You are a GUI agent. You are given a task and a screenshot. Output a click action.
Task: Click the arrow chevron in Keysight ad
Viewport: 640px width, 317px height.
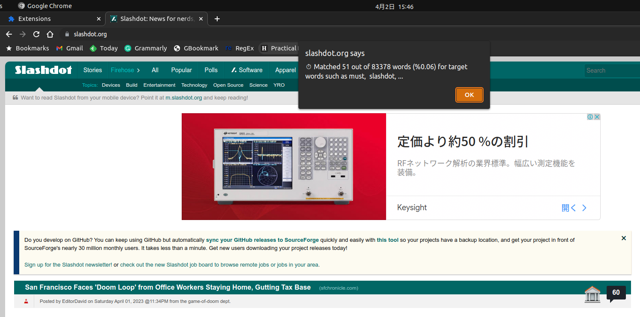[584, 208]
